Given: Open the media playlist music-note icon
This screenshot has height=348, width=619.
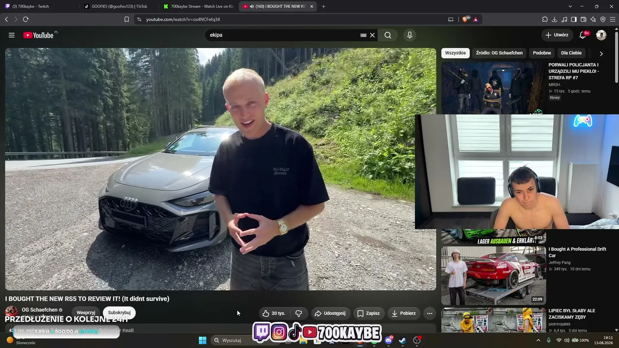Looking at the screenshot, I should point(564,19).
